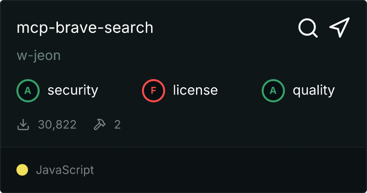Viewport: 367px width, 193px height.
Task: Click the red F license grade badge
Action: coord(153,90)
